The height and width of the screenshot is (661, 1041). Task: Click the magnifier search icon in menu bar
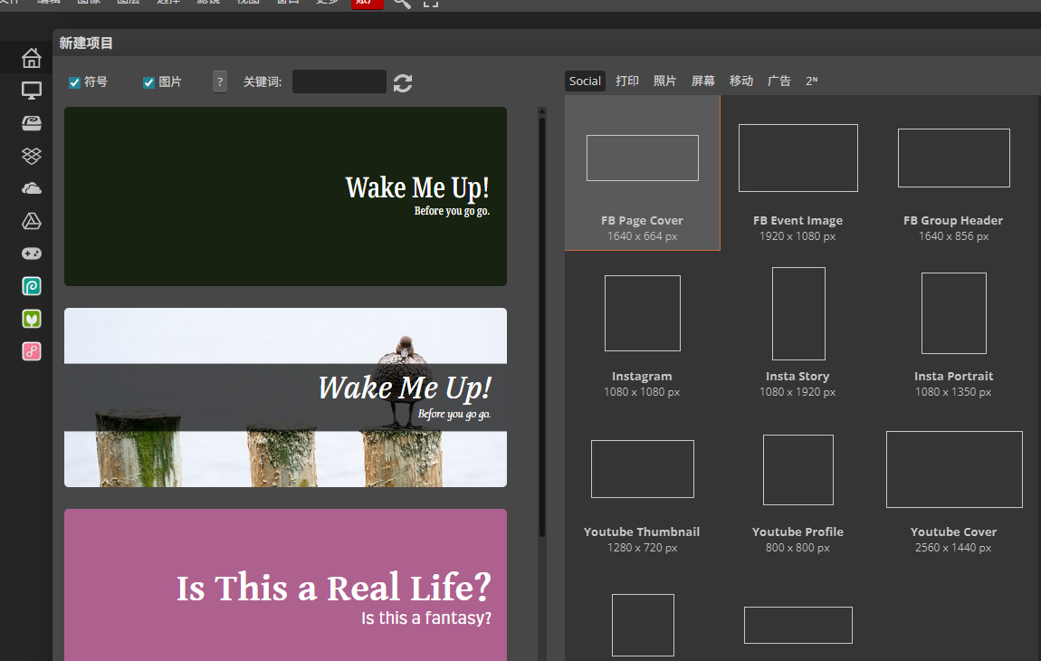click(402, 3)
